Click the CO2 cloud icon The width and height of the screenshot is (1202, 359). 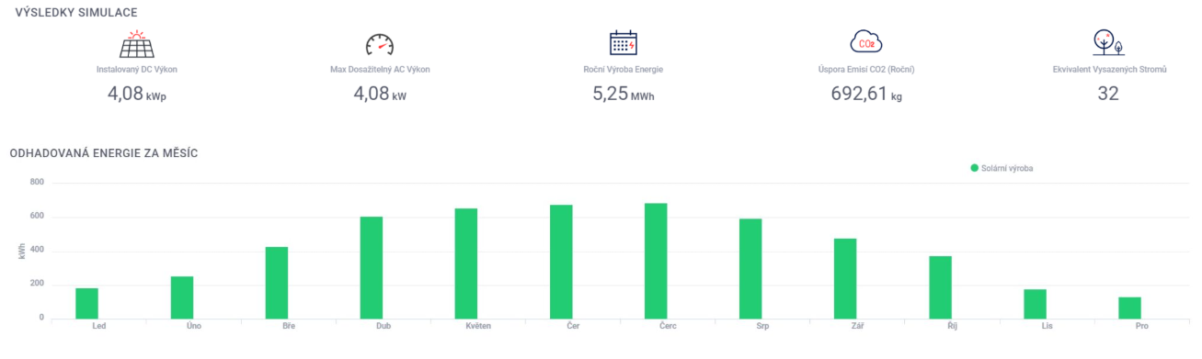tap(865, 42)
